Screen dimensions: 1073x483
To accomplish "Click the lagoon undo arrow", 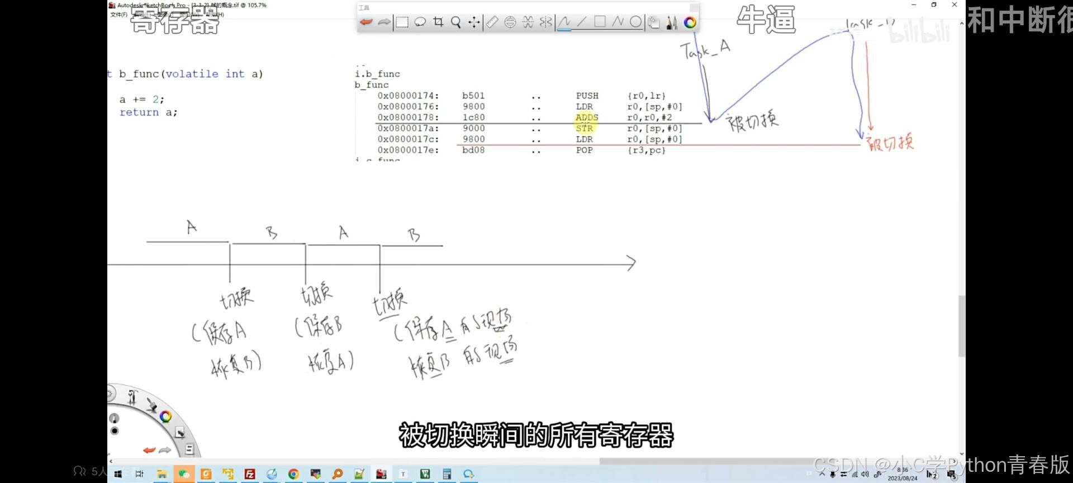I will click(x=149, y=450).
